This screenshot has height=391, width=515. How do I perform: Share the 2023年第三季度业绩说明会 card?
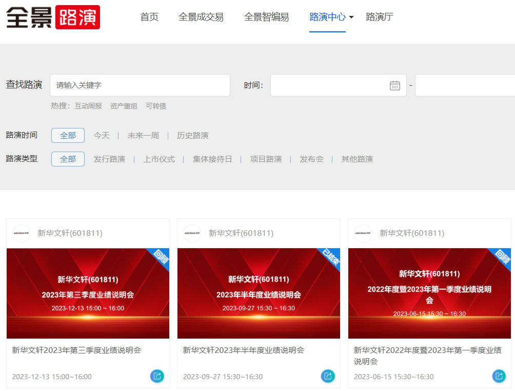click(x=157, y=376)
